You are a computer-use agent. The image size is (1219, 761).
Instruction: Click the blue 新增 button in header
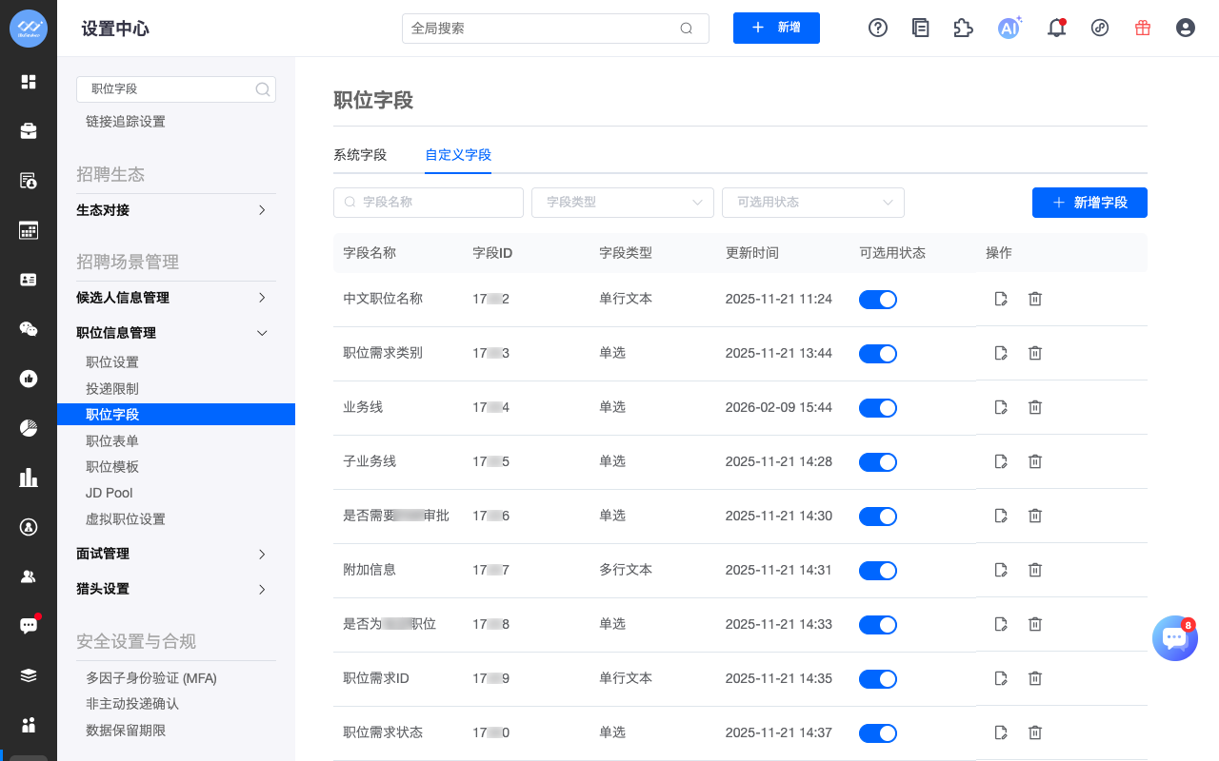click(776, 28)
